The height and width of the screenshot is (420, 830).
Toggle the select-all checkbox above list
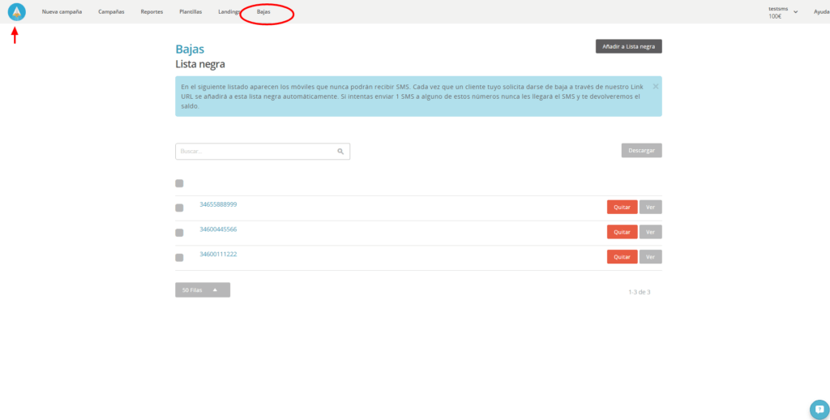179,183
